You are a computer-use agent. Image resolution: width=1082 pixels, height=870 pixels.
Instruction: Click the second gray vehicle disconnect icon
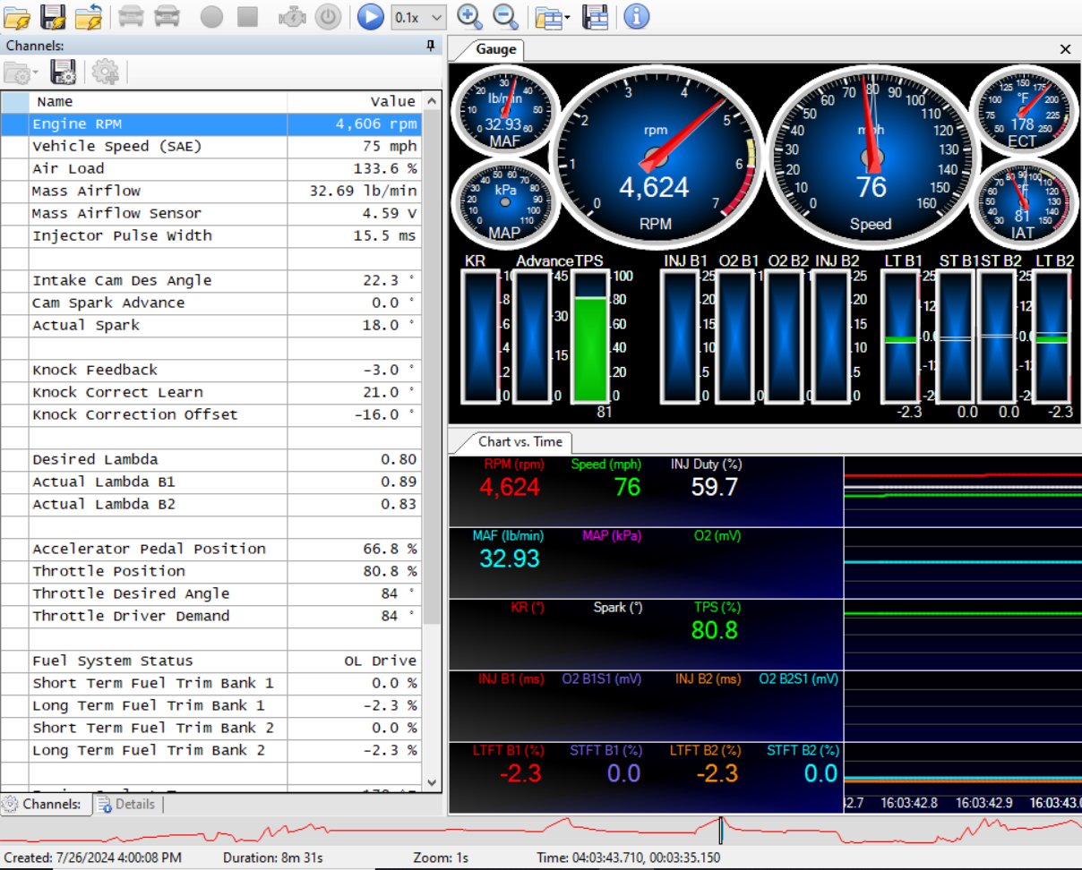[166, 16]
